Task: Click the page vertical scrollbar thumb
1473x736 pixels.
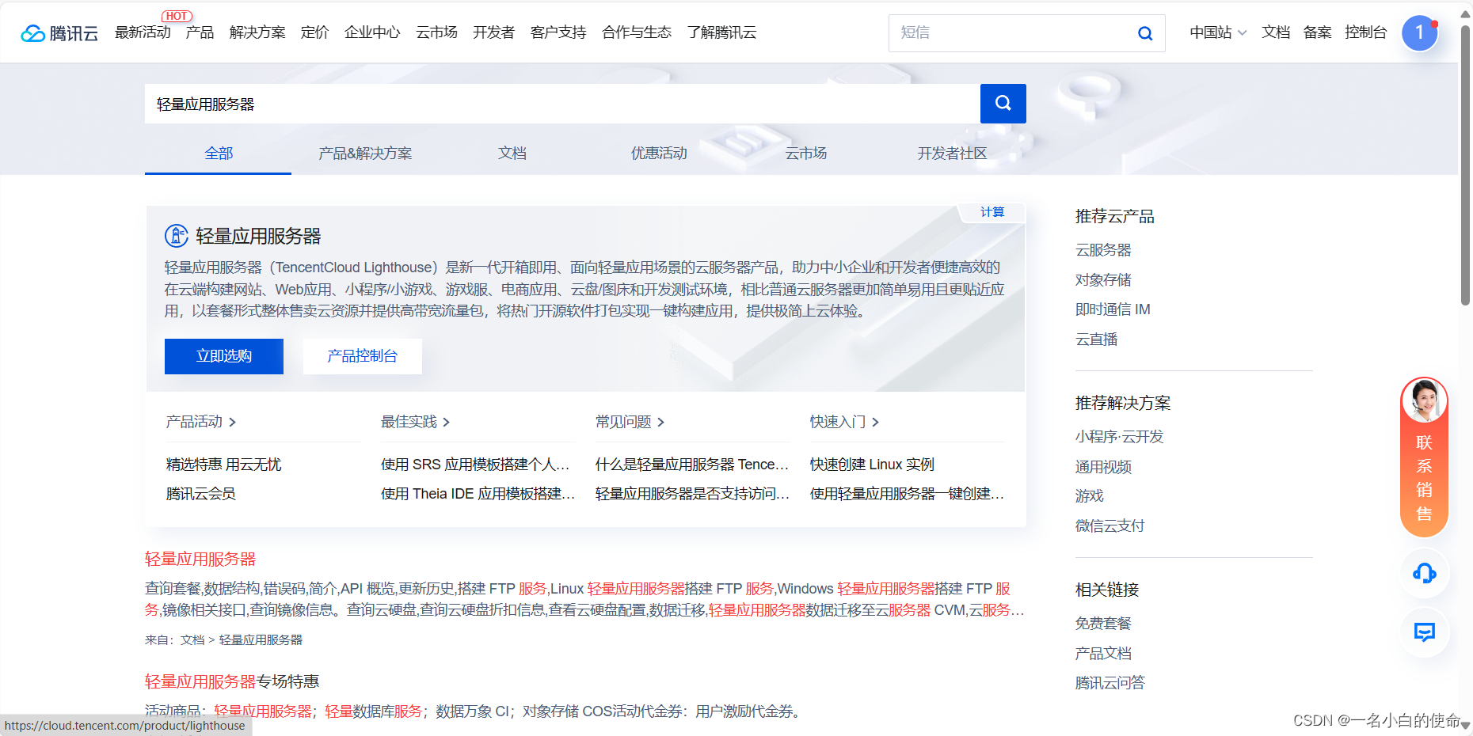Action: click(x=1466, y=165)
